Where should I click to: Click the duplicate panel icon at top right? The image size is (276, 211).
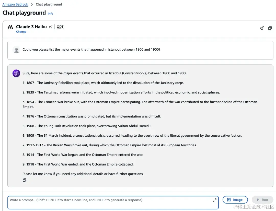[x=270, y=28]
